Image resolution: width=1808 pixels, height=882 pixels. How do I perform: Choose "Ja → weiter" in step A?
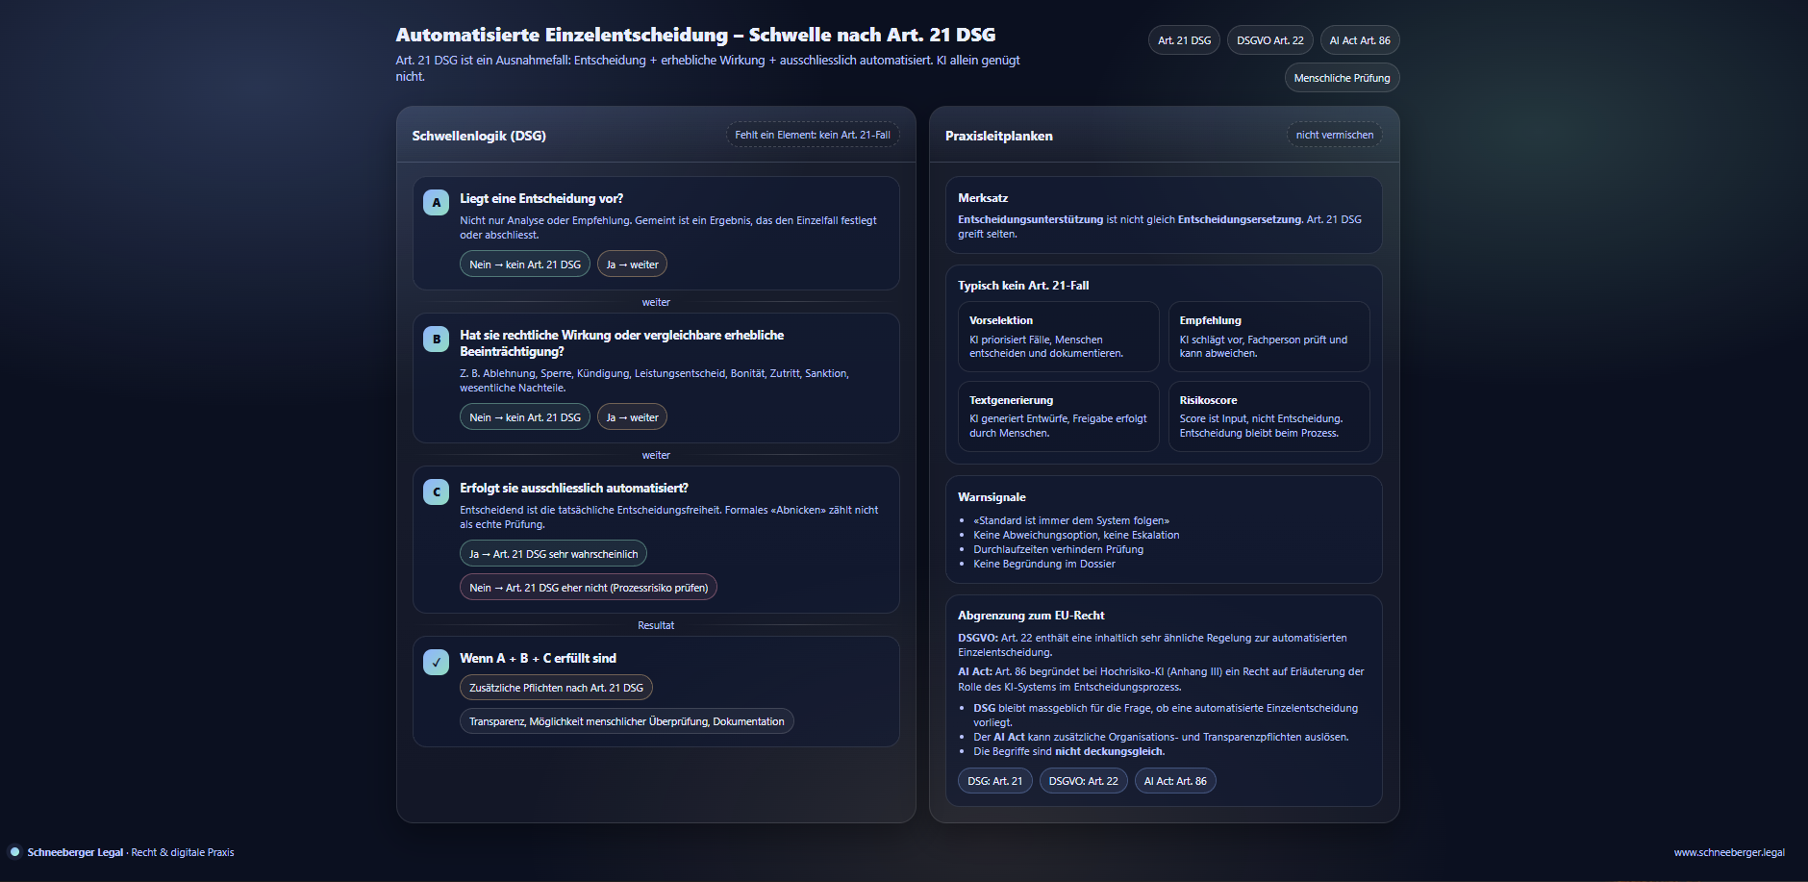pyautogui.click(x=632, y=265)
